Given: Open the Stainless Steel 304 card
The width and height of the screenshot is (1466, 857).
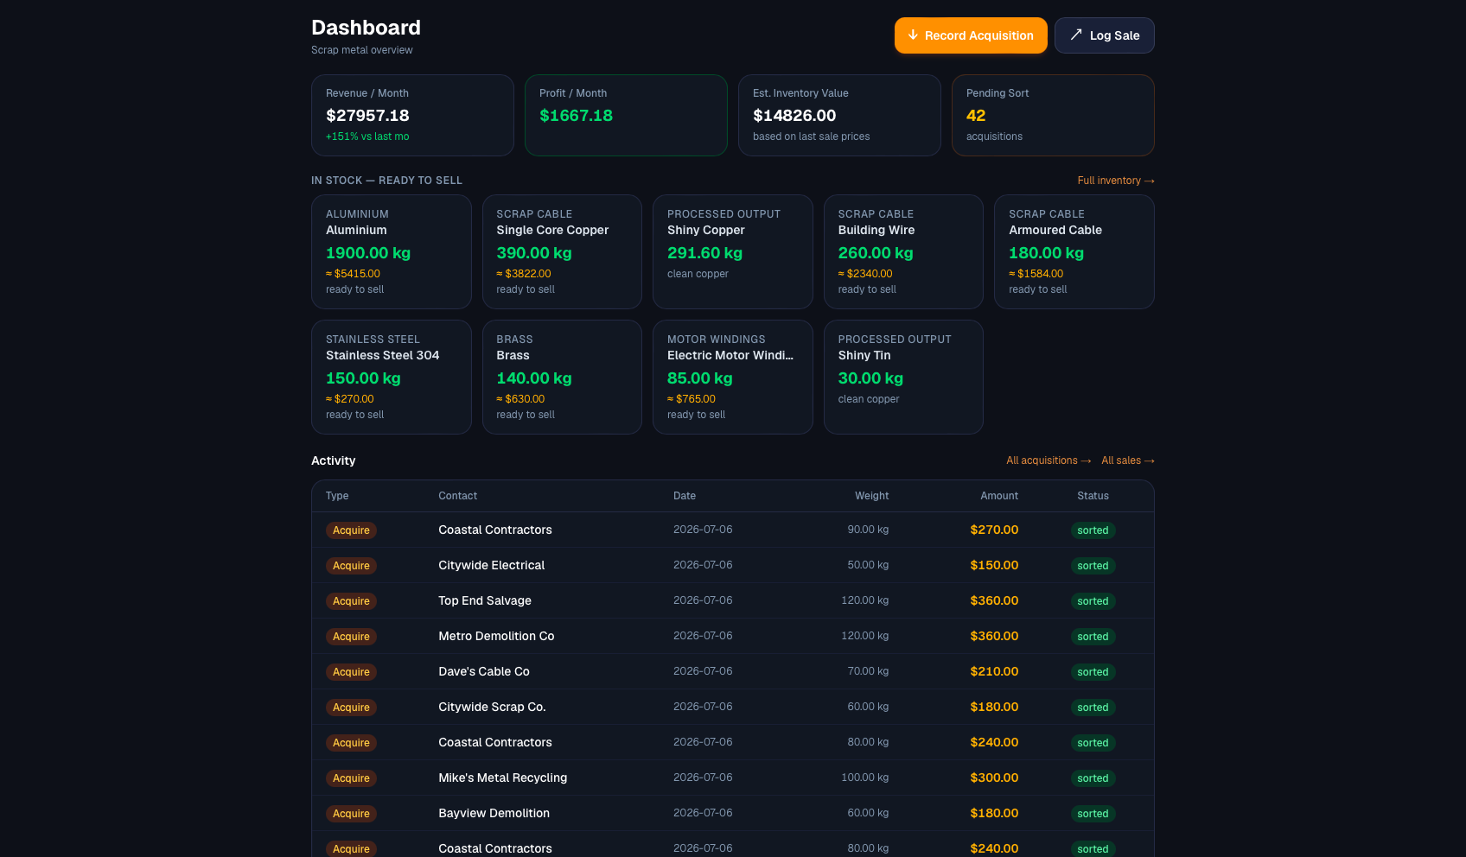Looking at the screenshot, I should coord(392,377).
